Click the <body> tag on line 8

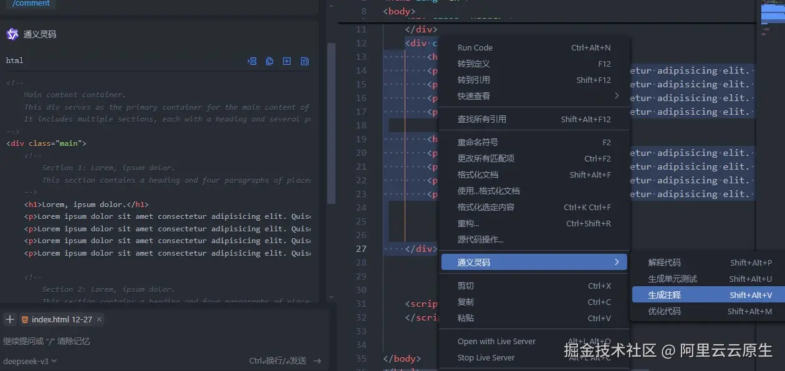(399, 11)
